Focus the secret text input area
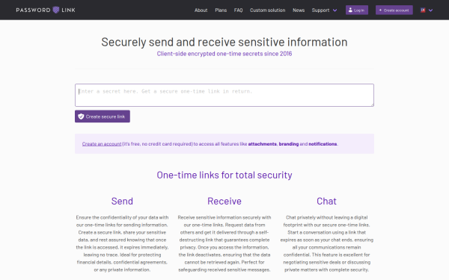The height and width of the screenshot is (280, 449). pos(224,95)
